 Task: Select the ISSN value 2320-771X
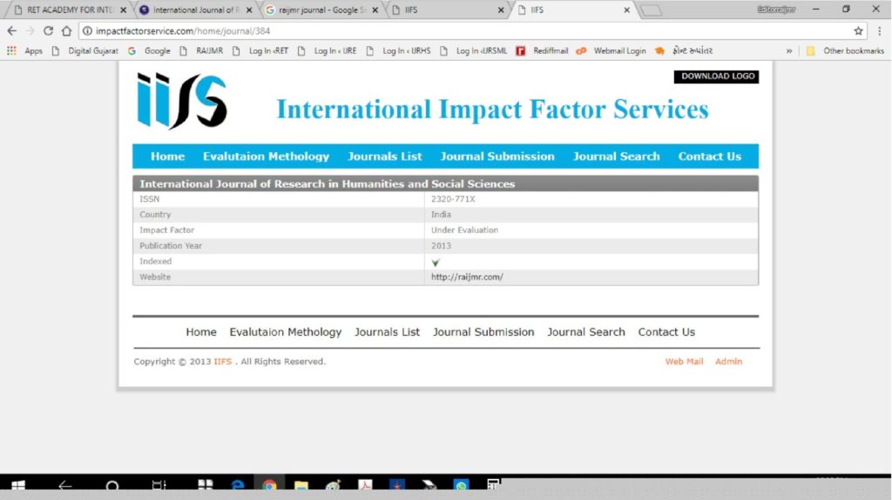coord(453,199)
